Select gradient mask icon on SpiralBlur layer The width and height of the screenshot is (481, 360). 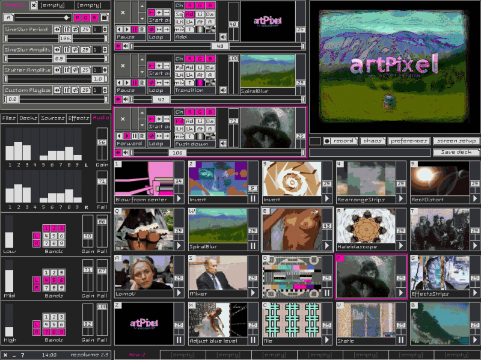click(200, 82)
